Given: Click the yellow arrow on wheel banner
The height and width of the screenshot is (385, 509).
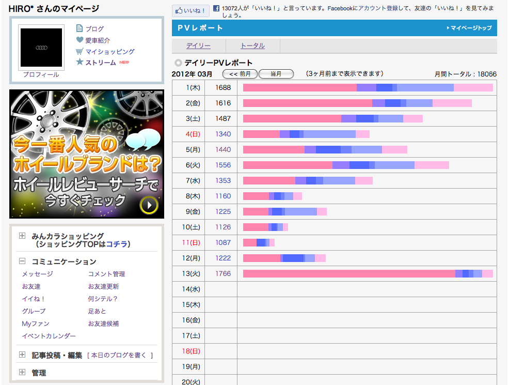Looking at the screenshot, I should (149, 205).
